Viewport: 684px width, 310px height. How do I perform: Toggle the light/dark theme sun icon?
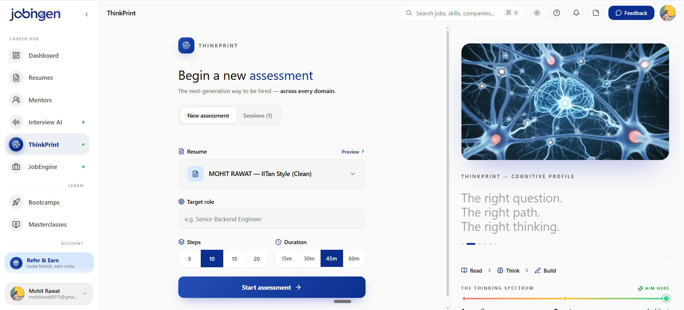pos(537,13)
